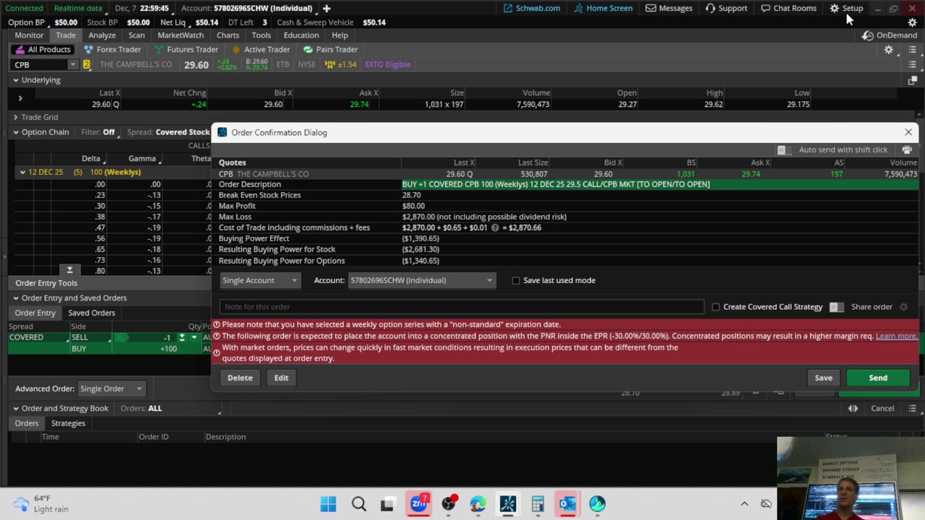Screen dimensions: 925x520
Task: Click the detach Underlying section icon
Action: point(913,80)
